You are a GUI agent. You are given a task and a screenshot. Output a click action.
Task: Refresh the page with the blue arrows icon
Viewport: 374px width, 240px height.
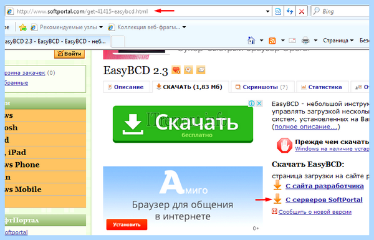(x=290, y=11)
